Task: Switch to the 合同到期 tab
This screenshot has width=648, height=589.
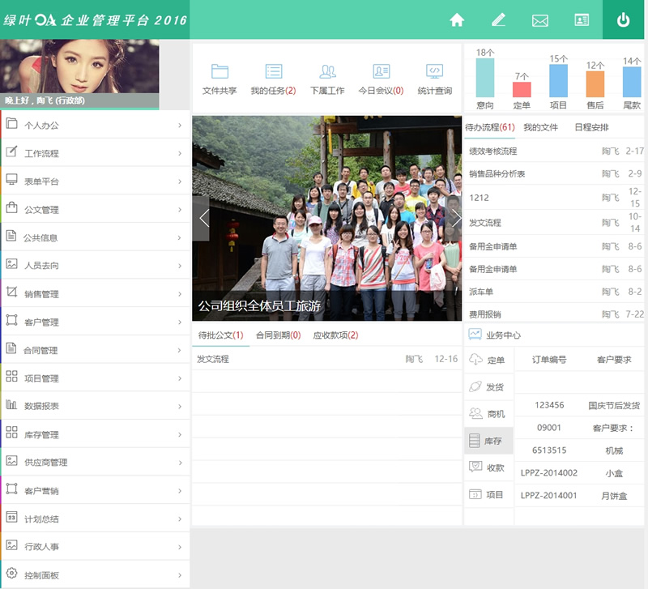Action: [x=278, y=335]
